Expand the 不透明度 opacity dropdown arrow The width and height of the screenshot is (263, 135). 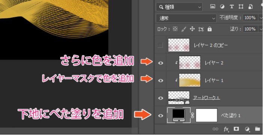pos(261,18)
